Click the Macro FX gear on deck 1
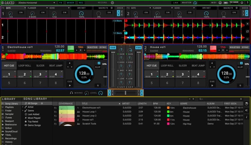The image size is (251, 145). click(112, 8)
